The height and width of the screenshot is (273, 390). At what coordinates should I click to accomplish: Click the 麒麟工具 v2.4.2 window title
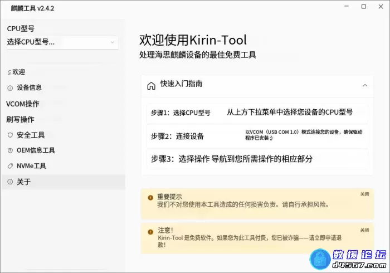[x=32, y=8]
